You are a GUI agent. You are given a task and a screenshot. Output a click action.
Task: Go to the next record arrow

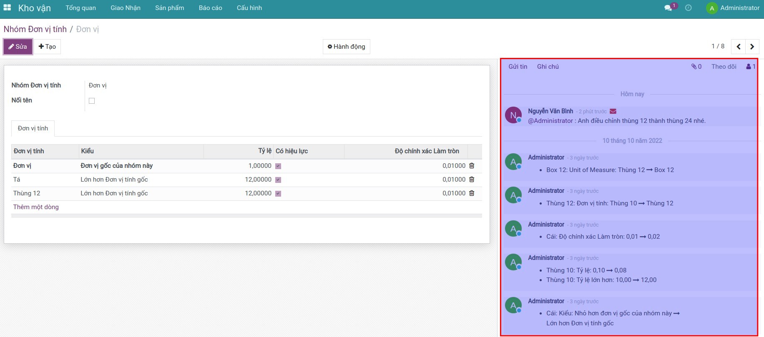(752, 47)
